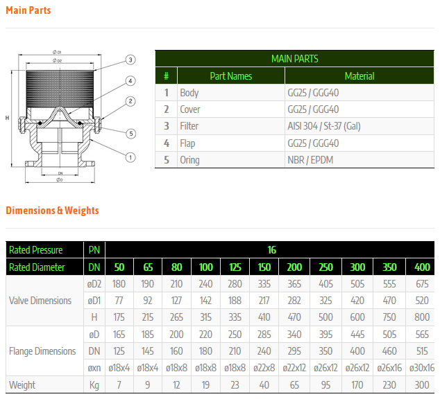Select the DN 400 column header
The image size is (440, 399).
[422, 267]
